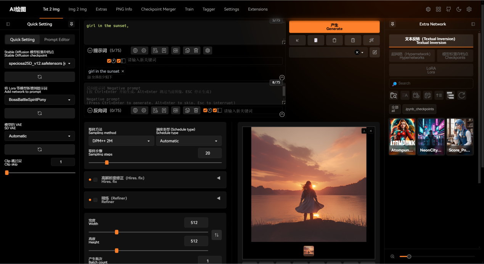Click the globe icon in the 提示词 toolbar
484x264 pixels.
(x=135, y=50)
